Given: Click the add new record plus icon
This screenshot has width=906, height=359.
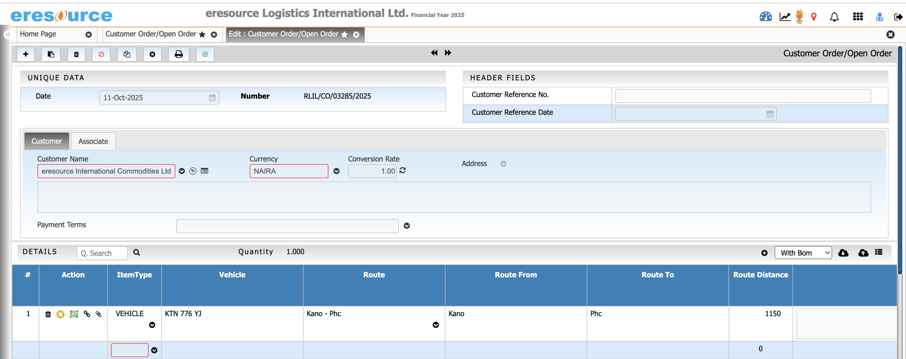Looking at the screenshot, I should tap(25, 54).
